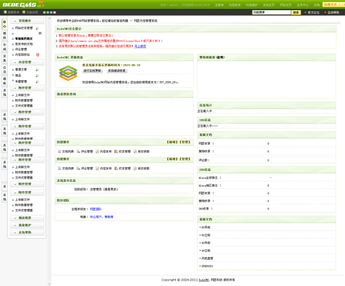
Task: Click the recycle bin icon beside 内容回收站
Action: (x=38, y=55)
